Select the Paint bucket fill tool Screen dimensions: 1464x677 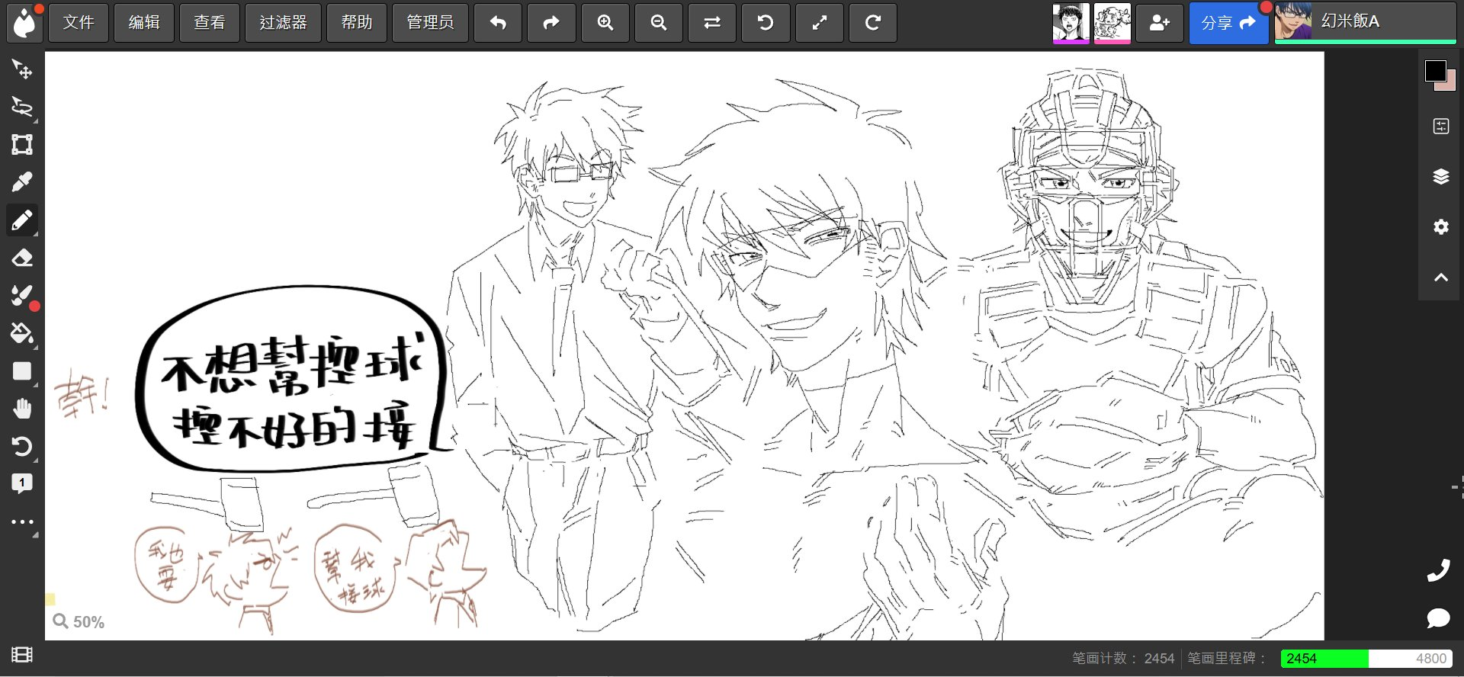(22, 333)
